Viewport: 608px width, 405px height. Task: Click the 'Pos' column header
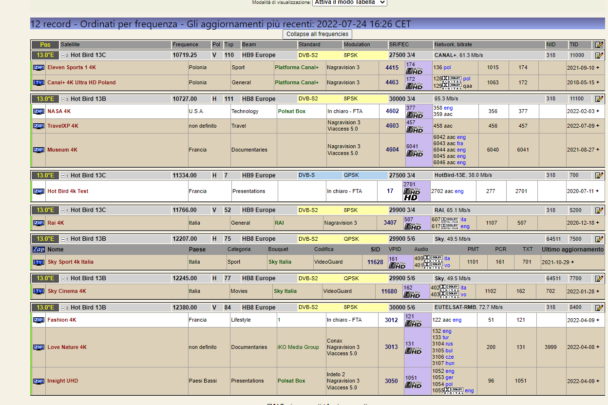point(45,45)
